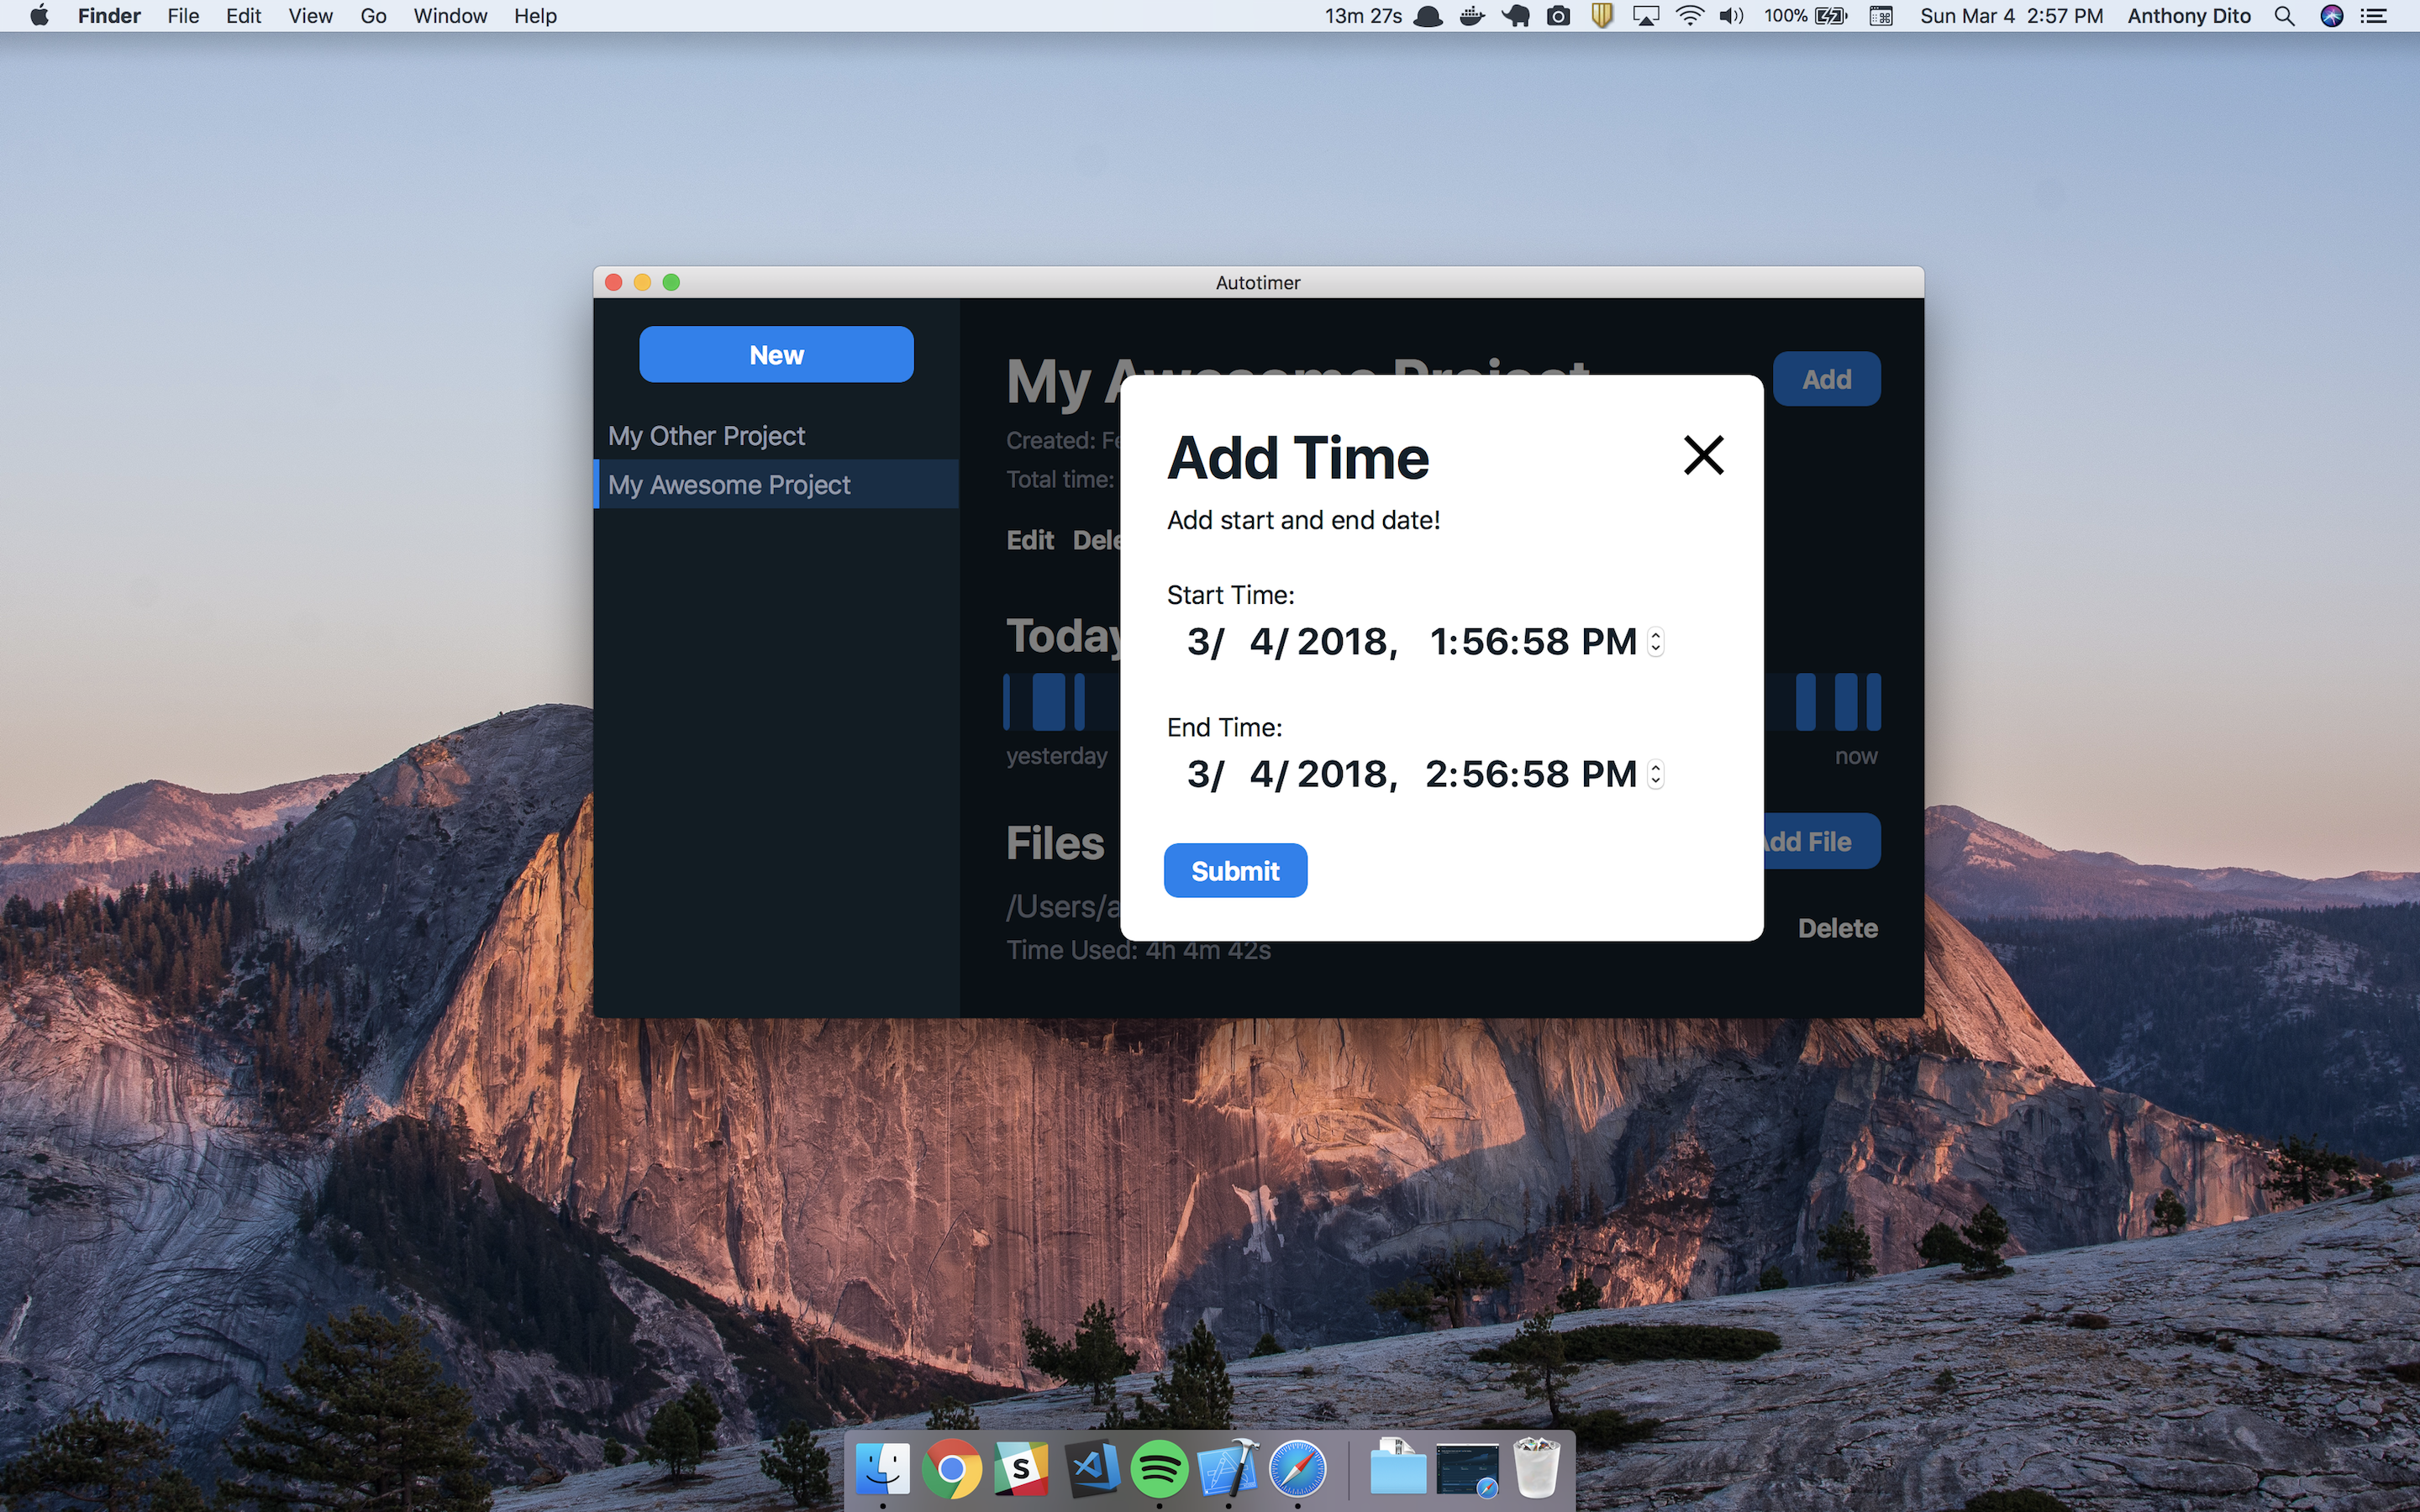Select Start Time month field
This screenshot has width=2420, height=1512.
pos(1198,642)
